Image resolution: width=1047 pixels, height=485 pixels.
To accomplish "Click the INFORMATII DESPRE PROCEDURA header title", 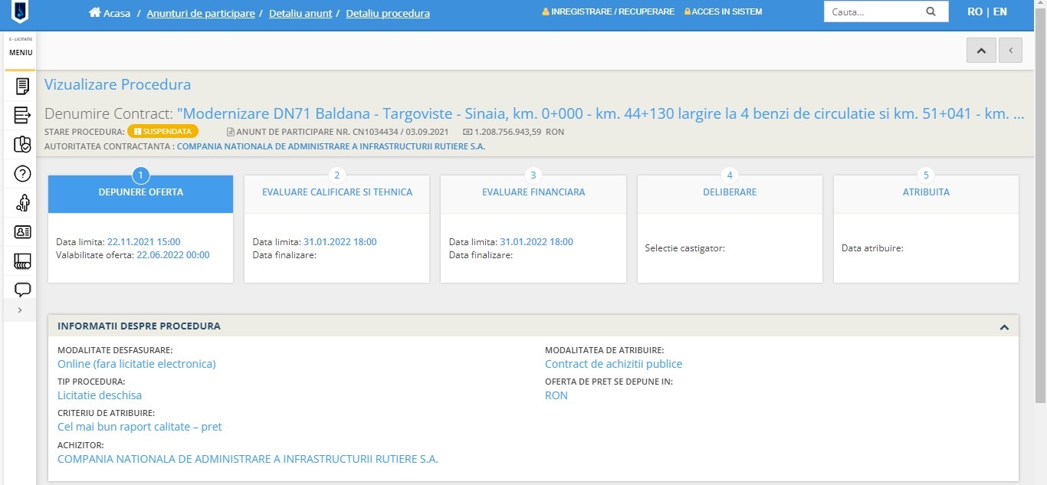I will [x=139, y=326].
